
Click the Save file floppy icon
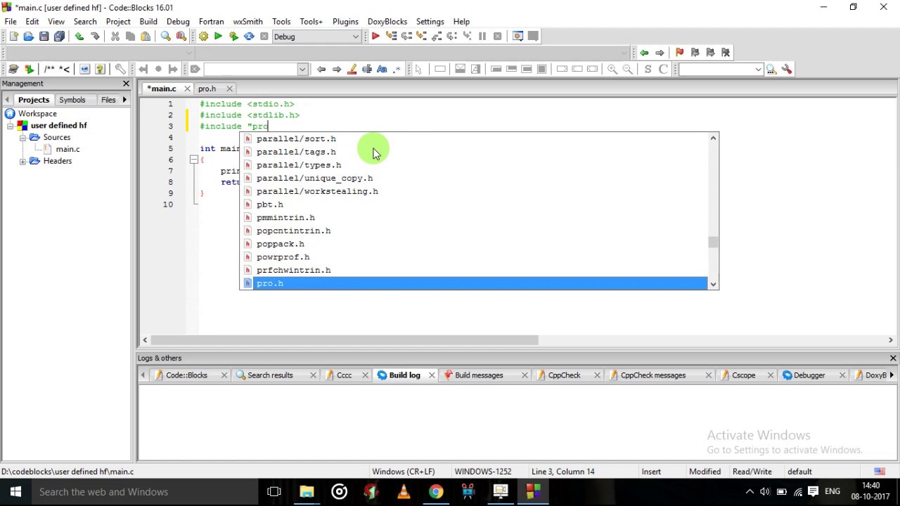(x=44, y=37)
